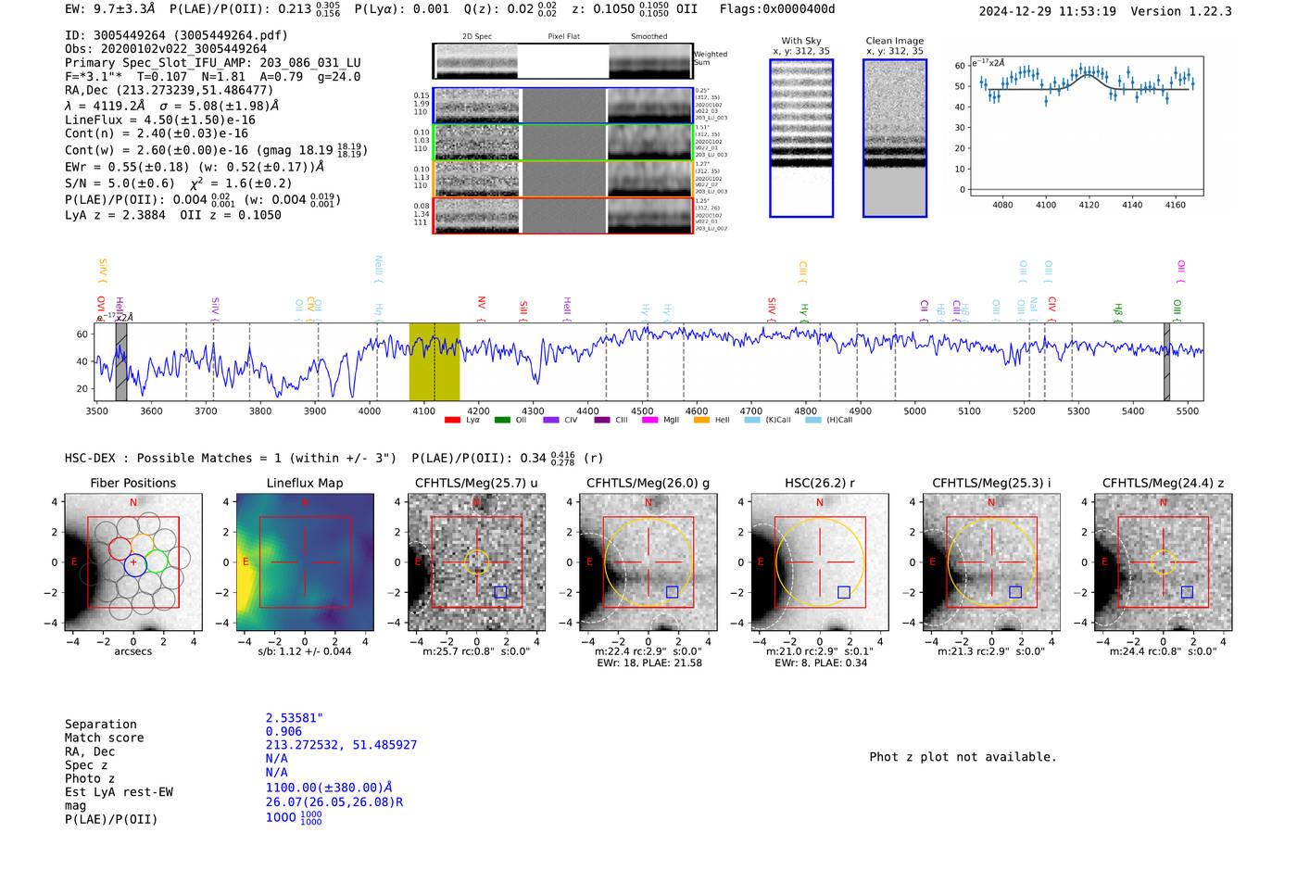Image resolution: width=1297 pixels, height=883 pixels.
Task: Select the CFHTLS/Meg(24.4) z image
Action: click(x=1163, y=562)
